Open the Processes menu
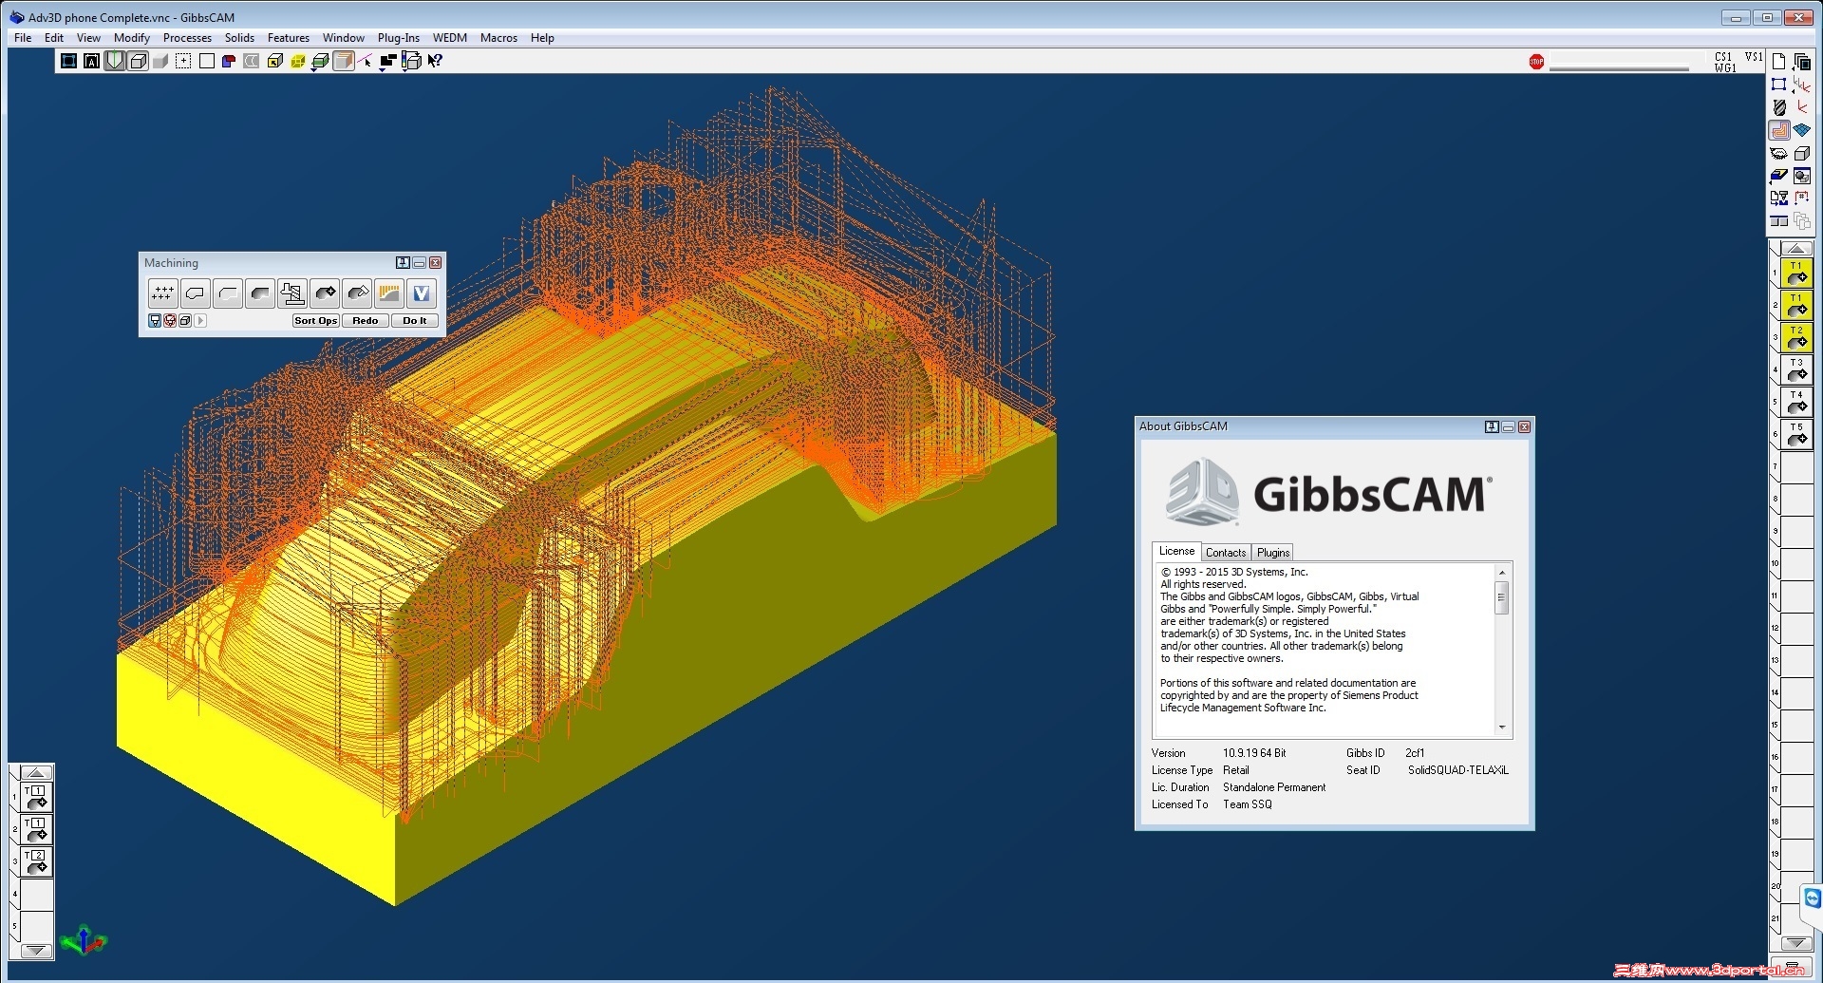Image resolution: width=1823 pixels, height=983 pixels. tap(187, 38)
